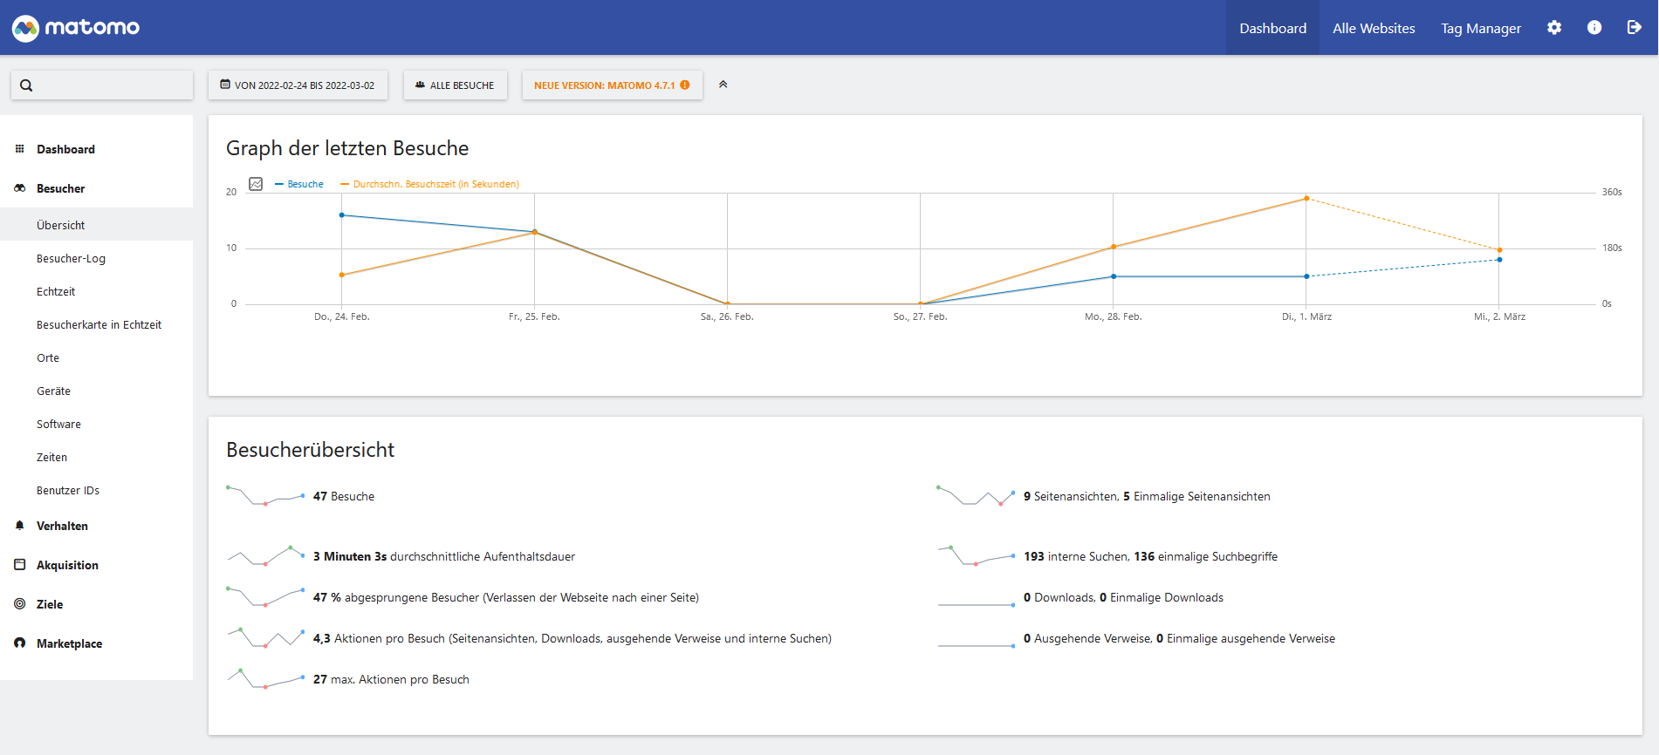Open the graph metrics picker icon
The image size is (1659, 755).
[x=256, y=184]
